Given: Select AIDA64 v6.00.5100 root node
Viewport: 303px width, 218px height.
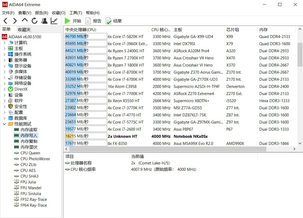Looking at the screenshot, I should pos(22,37).
